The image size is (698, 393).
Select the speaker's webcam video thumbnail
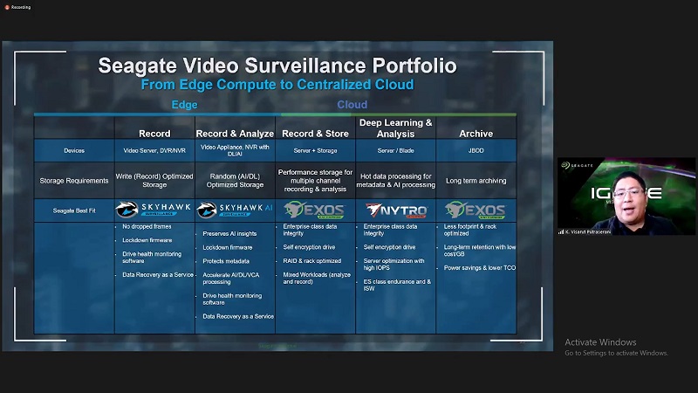626,196
